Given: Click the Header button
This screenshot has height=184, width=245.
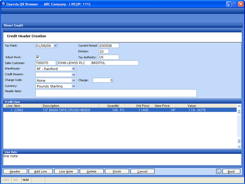Looking at the screenshot, I should [x=15, y=171].
